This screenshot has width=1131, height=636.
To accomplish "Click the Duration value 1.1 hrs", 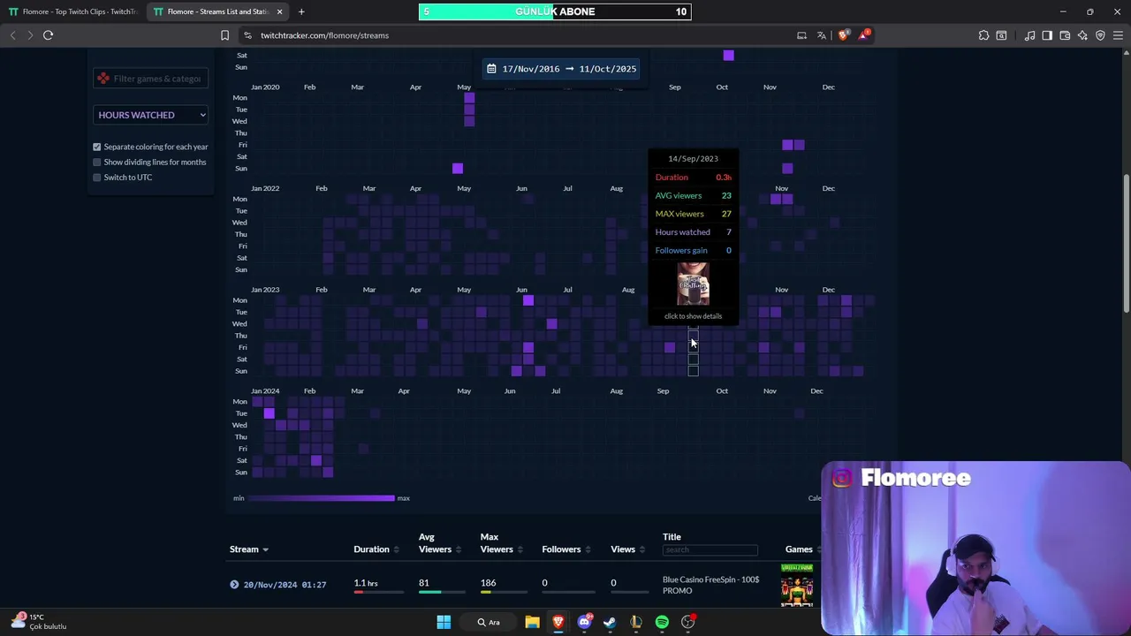I will tap(366, 583).
